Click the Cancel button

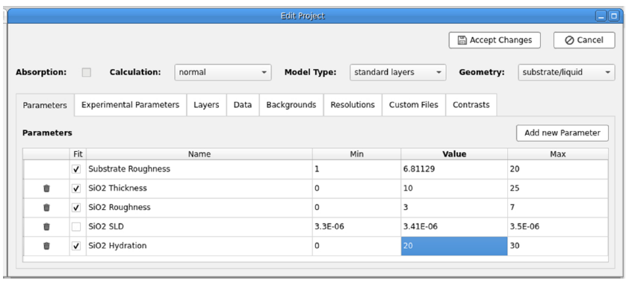pos(584,40)
